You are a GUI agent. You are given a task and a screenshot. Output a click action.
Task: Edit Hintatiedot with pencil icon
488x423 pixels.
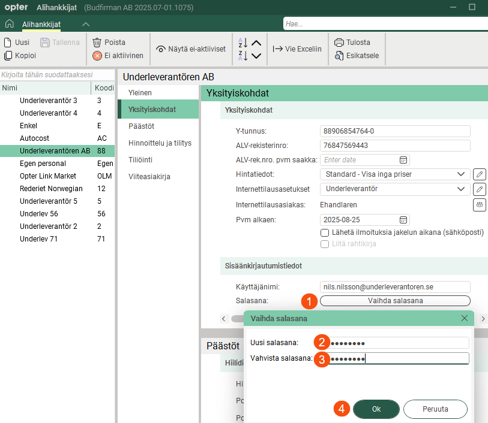pyautogui.click(x=479, y=174)
